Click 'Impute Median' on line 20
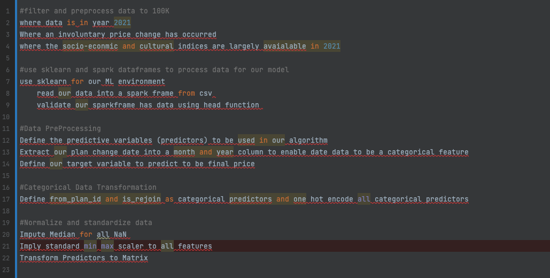550x278 pixels. [48, 235]
